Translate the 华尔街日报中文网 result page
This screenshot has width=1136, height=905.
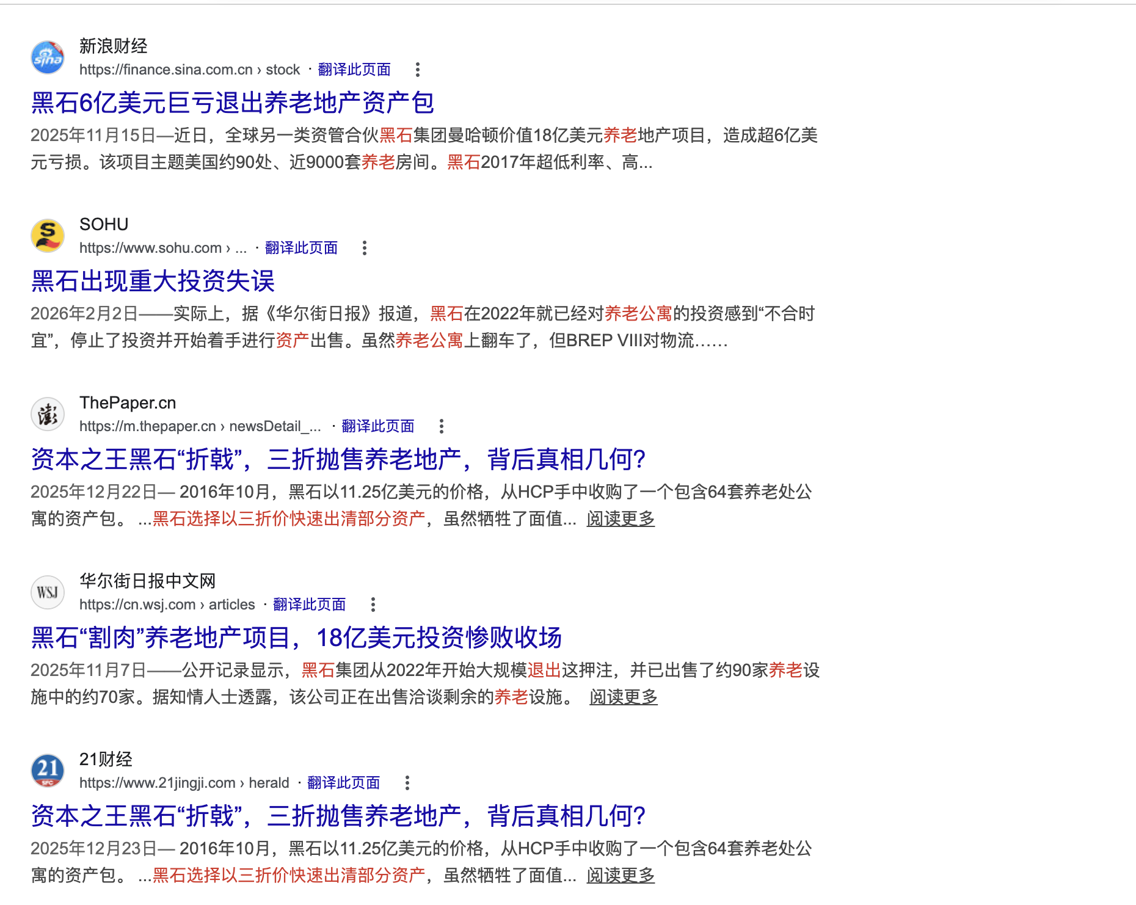[310, 605]
